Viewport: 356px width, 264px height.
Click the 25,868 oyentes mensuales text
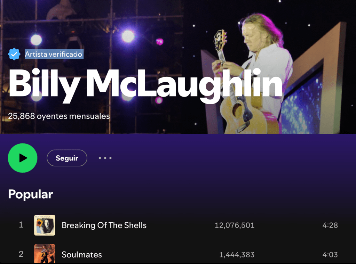(x=59, y=116)
